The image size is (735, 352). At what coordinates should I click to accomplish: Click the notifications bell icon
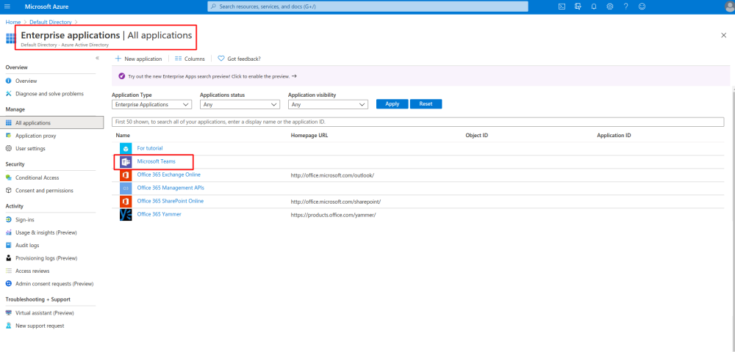(x=594, y=7)
